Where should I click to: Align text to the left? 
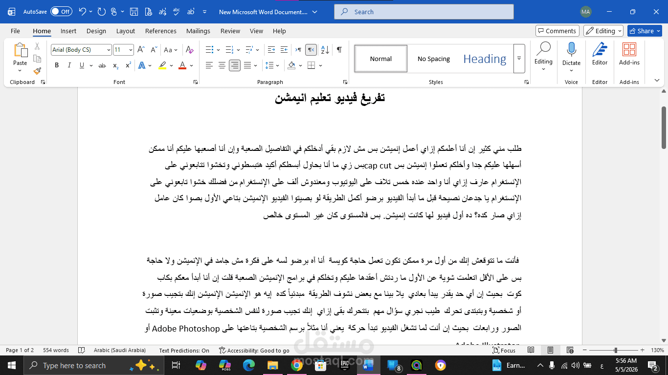209,65
